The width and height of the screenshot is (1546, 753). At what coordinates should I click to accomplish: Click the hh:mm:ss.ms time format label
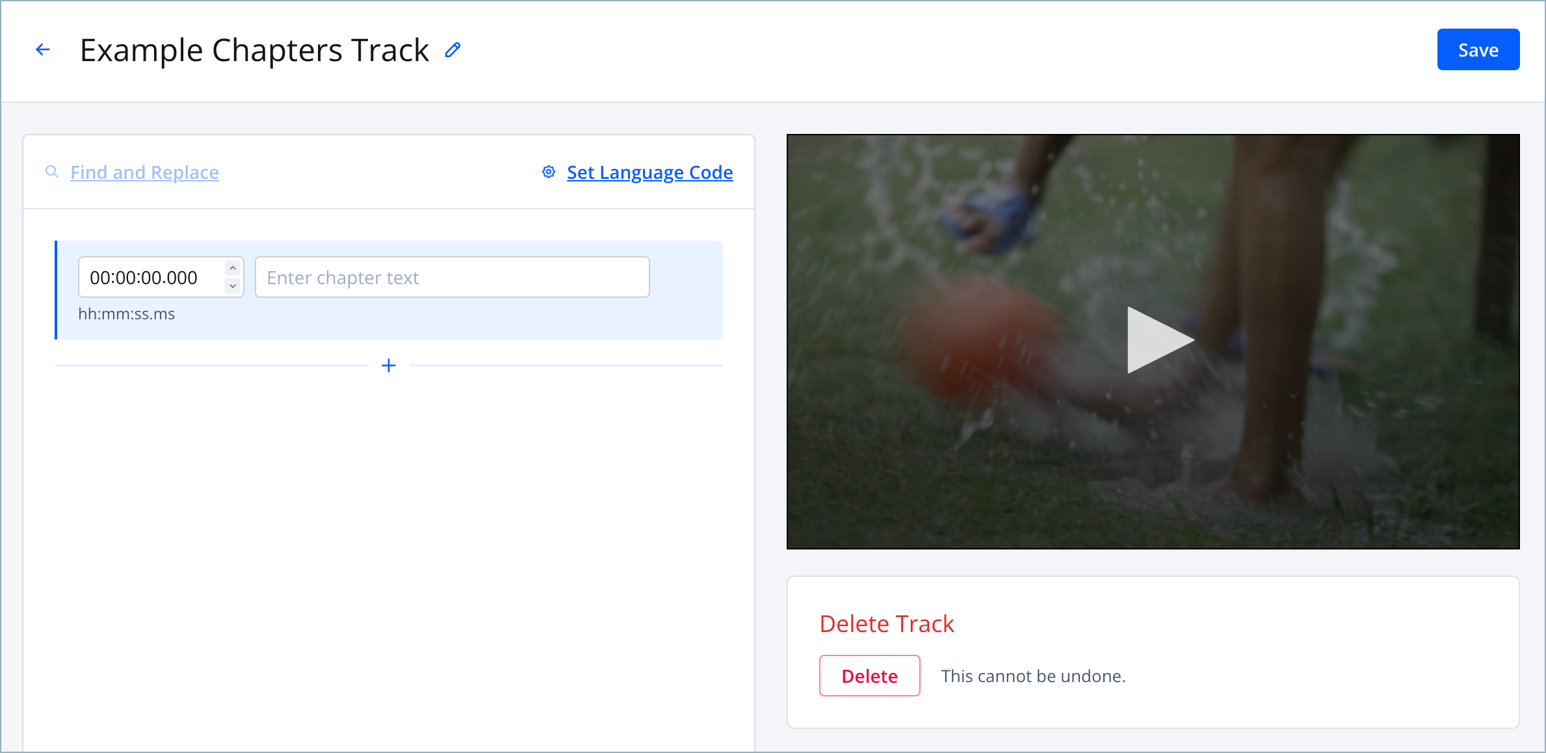[126, 313]
